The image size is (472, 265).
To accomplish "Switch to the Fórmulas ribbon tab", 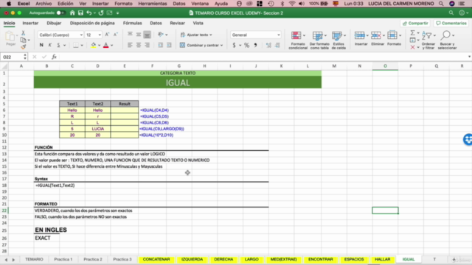I will [132, 23].
